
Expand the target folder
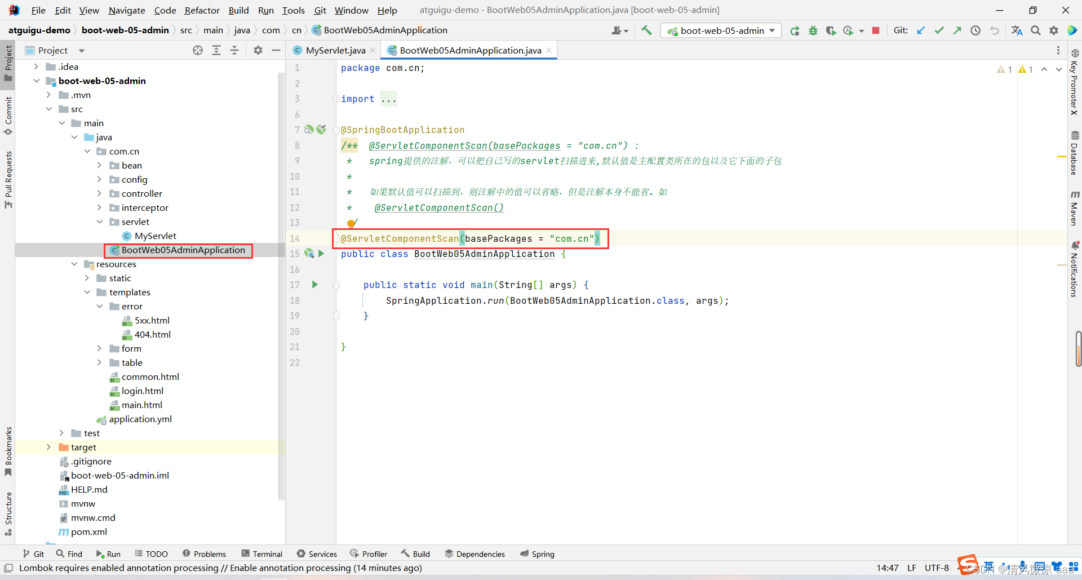pos(48,447)
